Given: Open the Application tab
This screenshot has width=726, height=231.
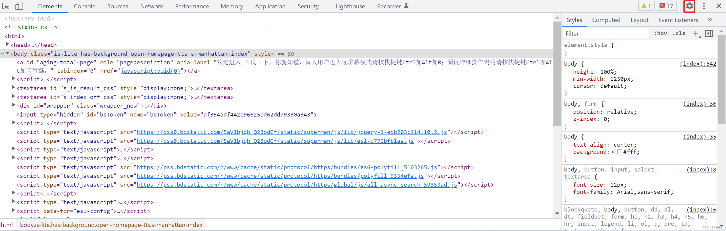Looking at the screenshot, I should click(x=270, y=6).
